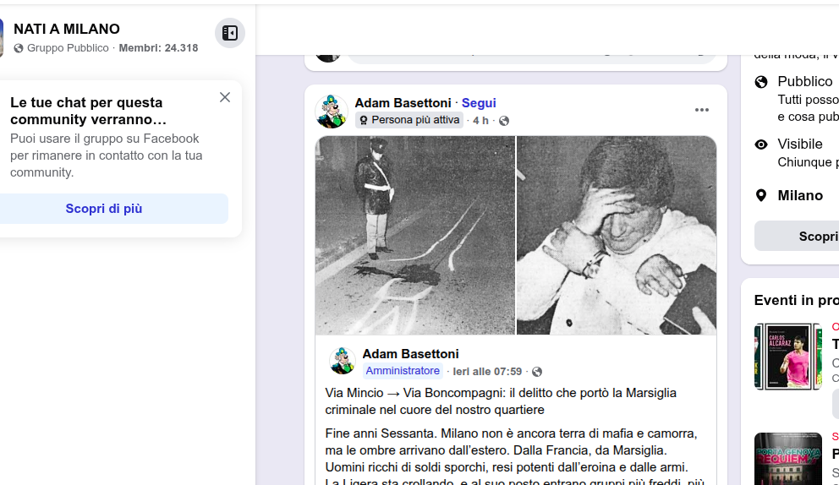Screen dimensions: 839x485
Task: Close the community chat notice
Action: pos(225,97)
